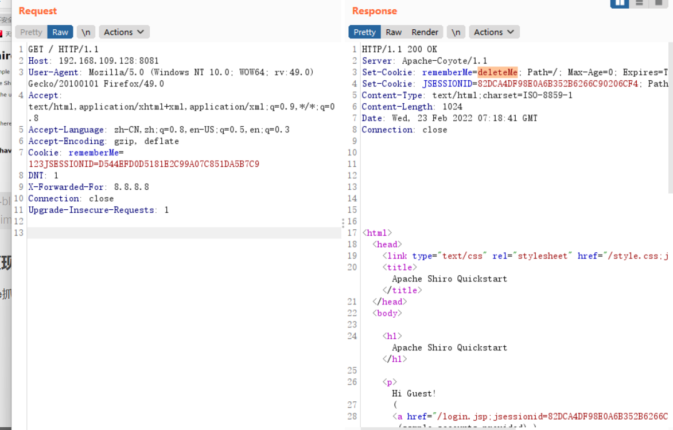Click the </head> closing tag
Image resolution: width=673 pixels, height=430 pixels.
point(390,302)
